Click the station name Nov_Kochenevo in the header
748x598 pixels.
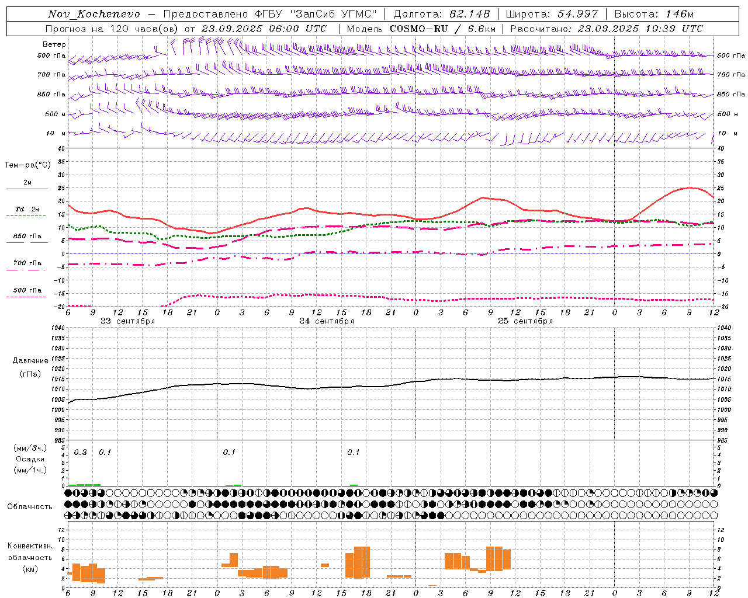point(94,15)
